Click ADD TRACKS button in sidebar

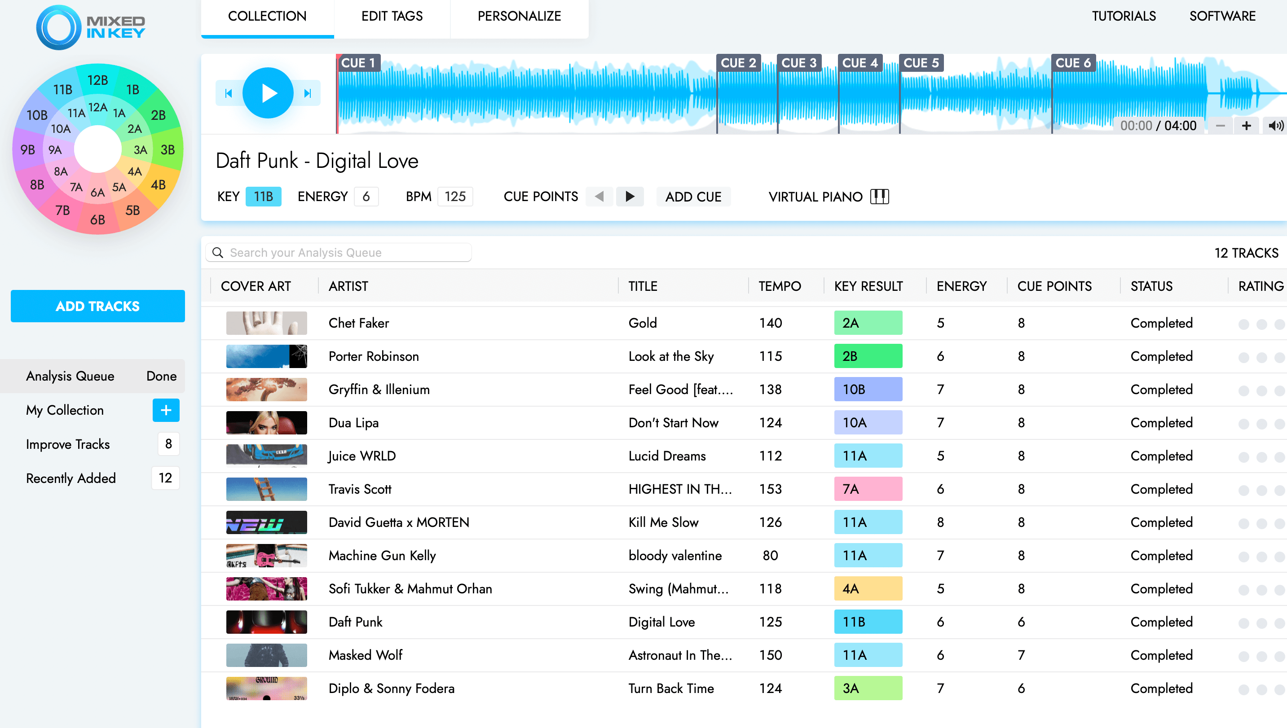(97, 306)
